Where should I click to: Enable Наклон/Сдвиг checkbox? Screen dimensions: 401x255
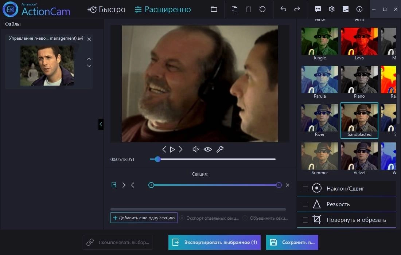305,189
